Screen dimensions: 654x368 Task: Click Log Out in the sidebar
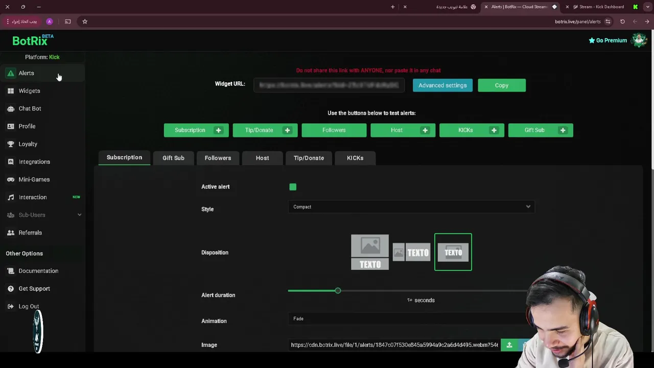coord(29,306)
